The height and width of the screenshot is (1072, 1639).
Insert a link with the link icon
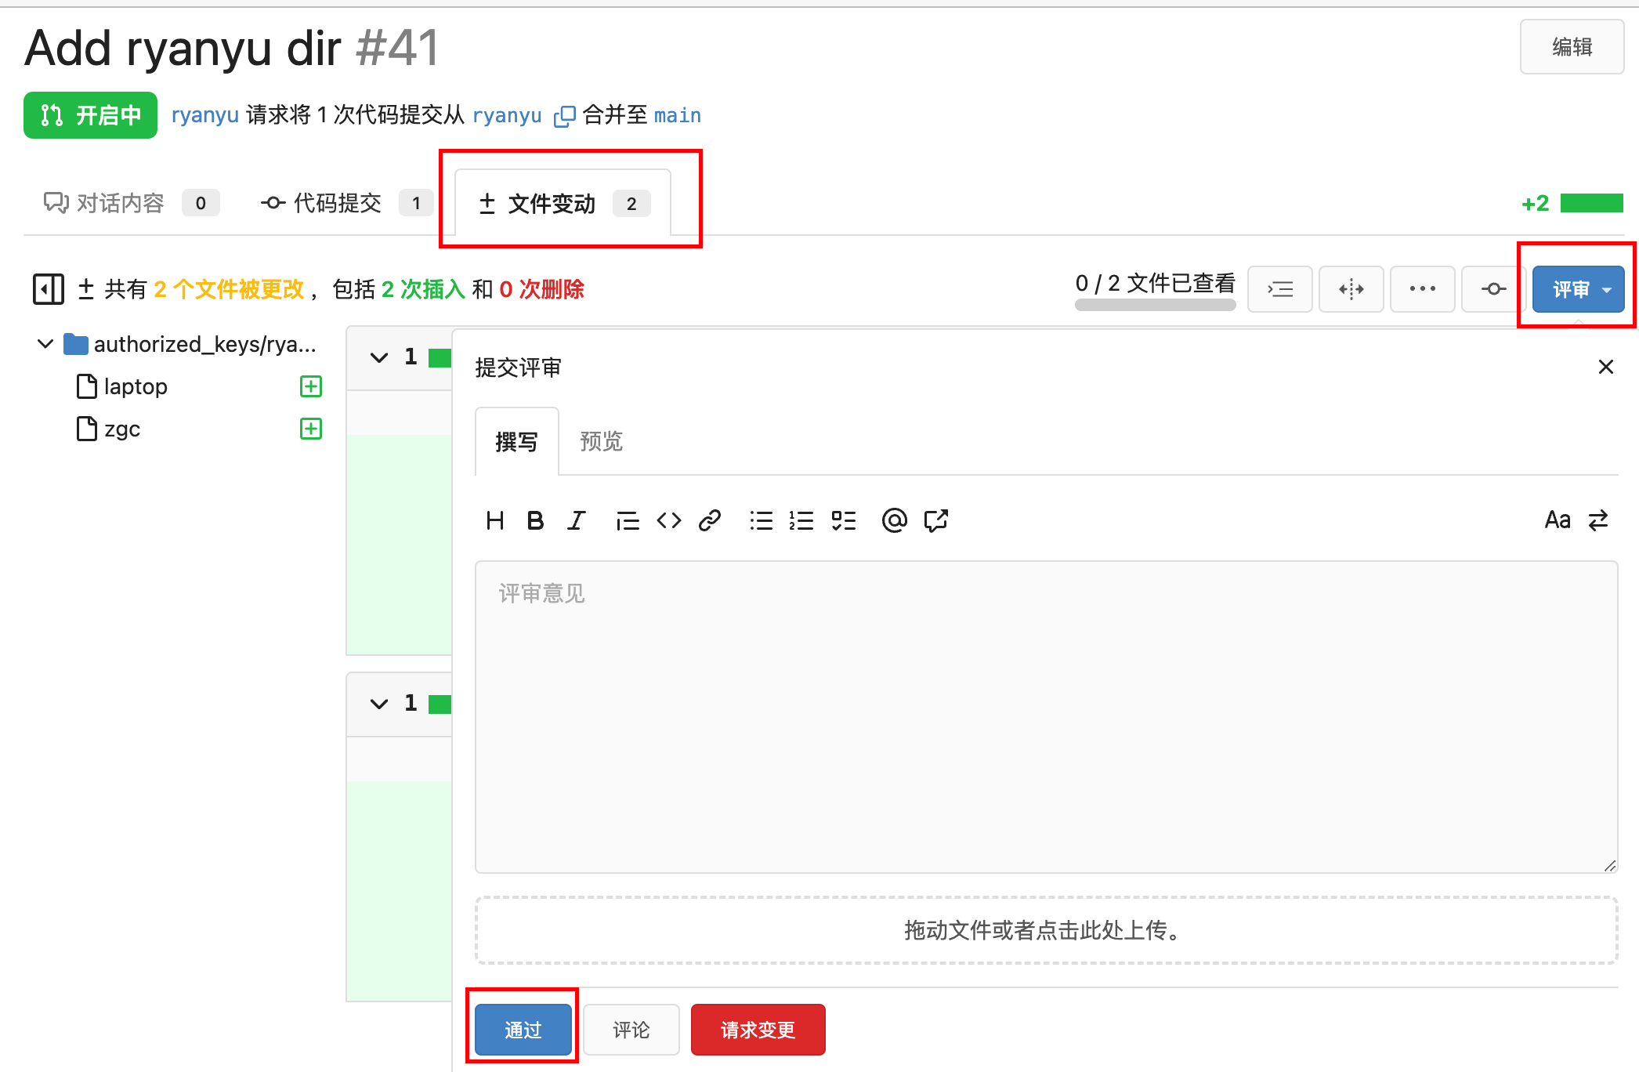coord(710,520)
